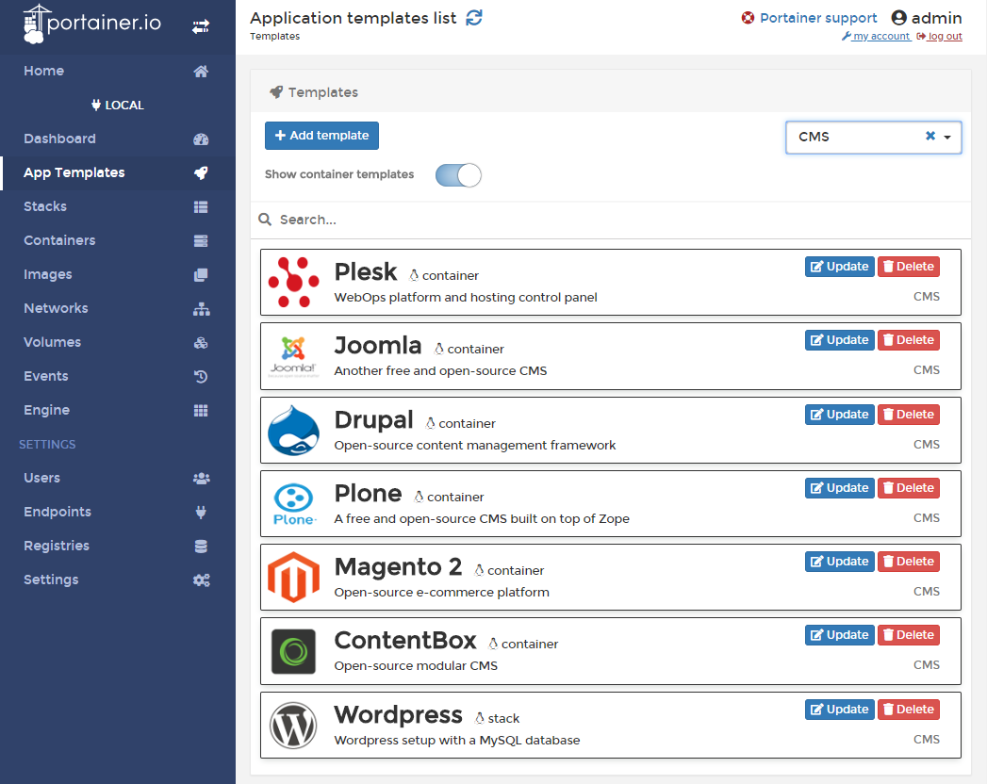Open Registries settings page
This screenshot has width=987, height=784.
point(57,546)
